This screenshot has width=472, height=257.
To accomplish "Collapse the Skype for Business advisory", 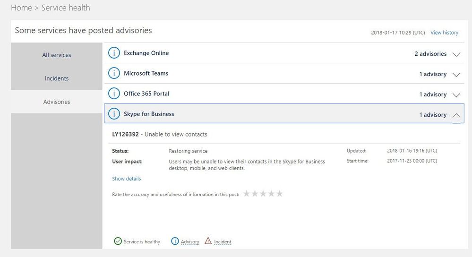I will pyautogui.click(x=456, y=115).
